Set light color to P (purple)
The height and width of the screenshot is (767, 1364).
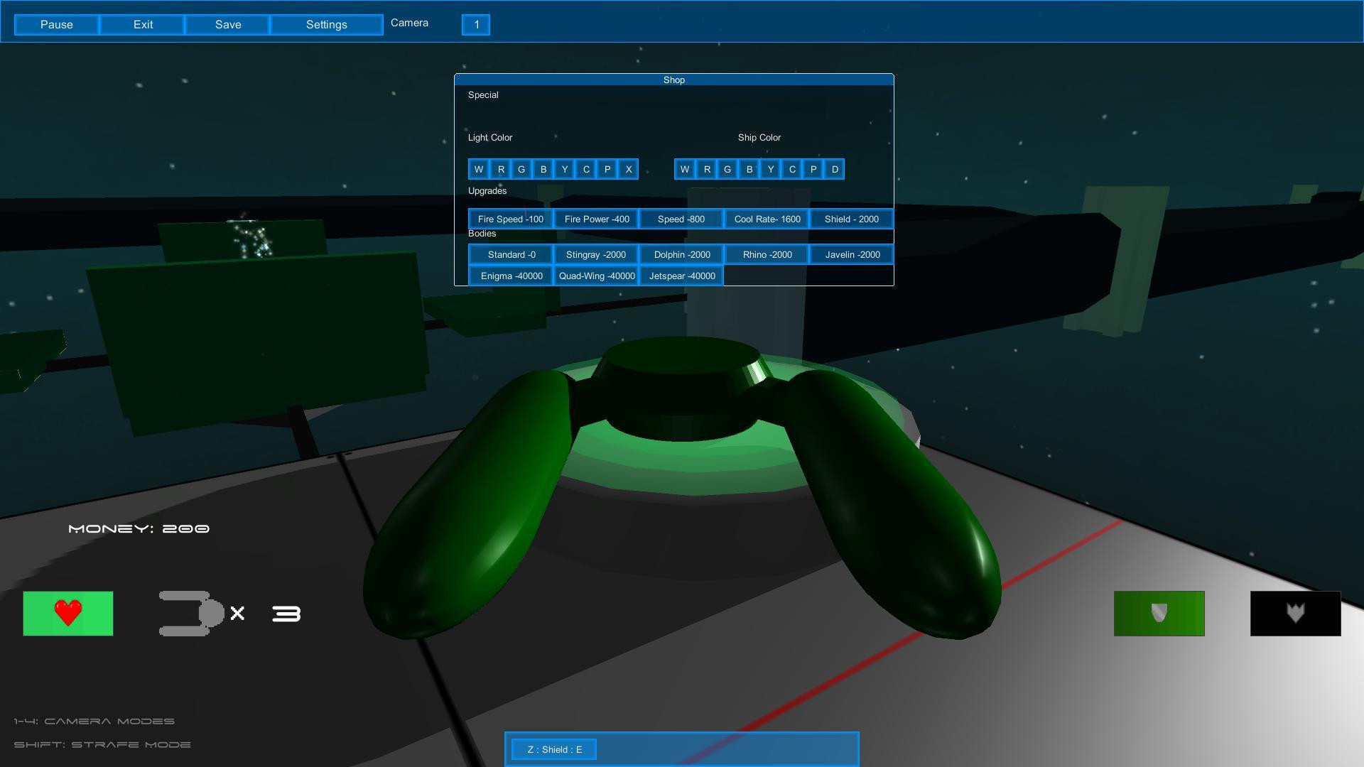tap(607, 169)
